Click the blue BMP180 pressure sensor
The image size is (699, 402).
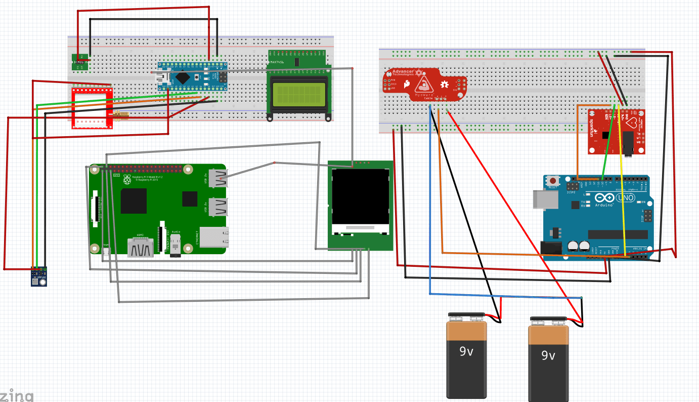[x=39, y=276]
